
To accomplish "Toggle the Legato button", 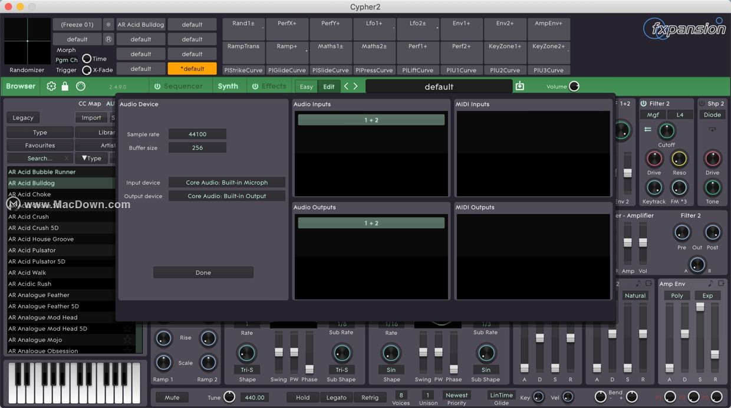I will [336, 397].
